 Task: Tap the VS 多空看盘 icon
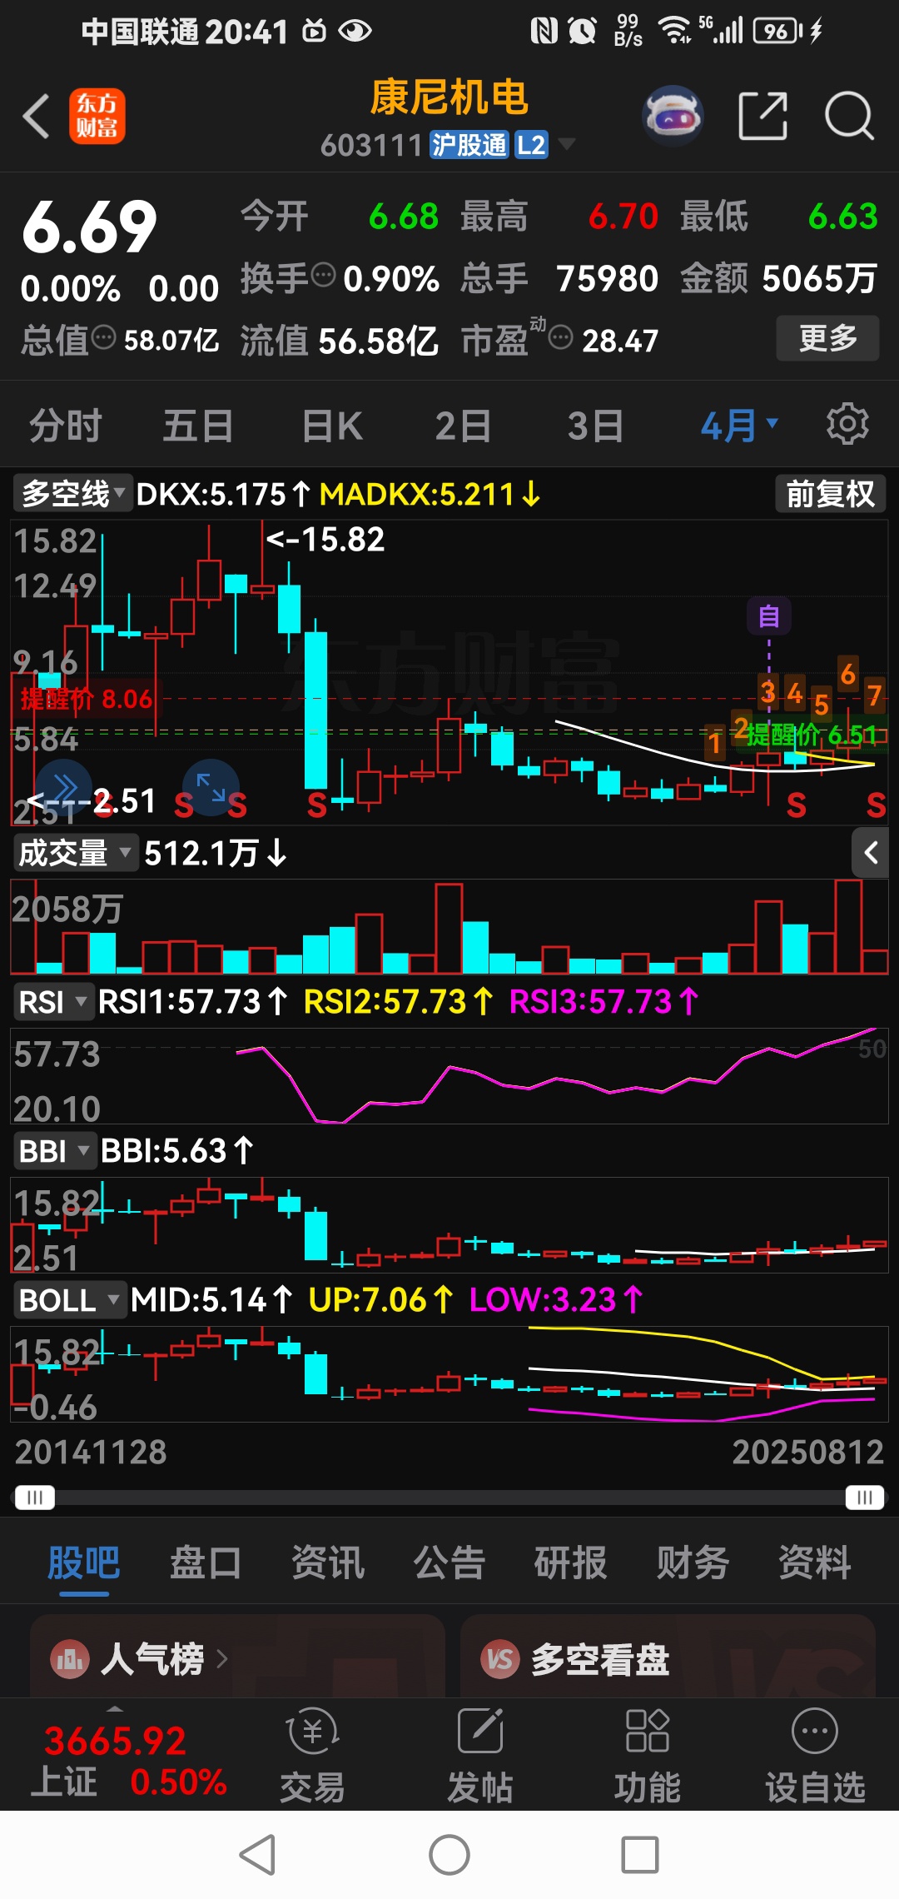(x=500, y=1659)
